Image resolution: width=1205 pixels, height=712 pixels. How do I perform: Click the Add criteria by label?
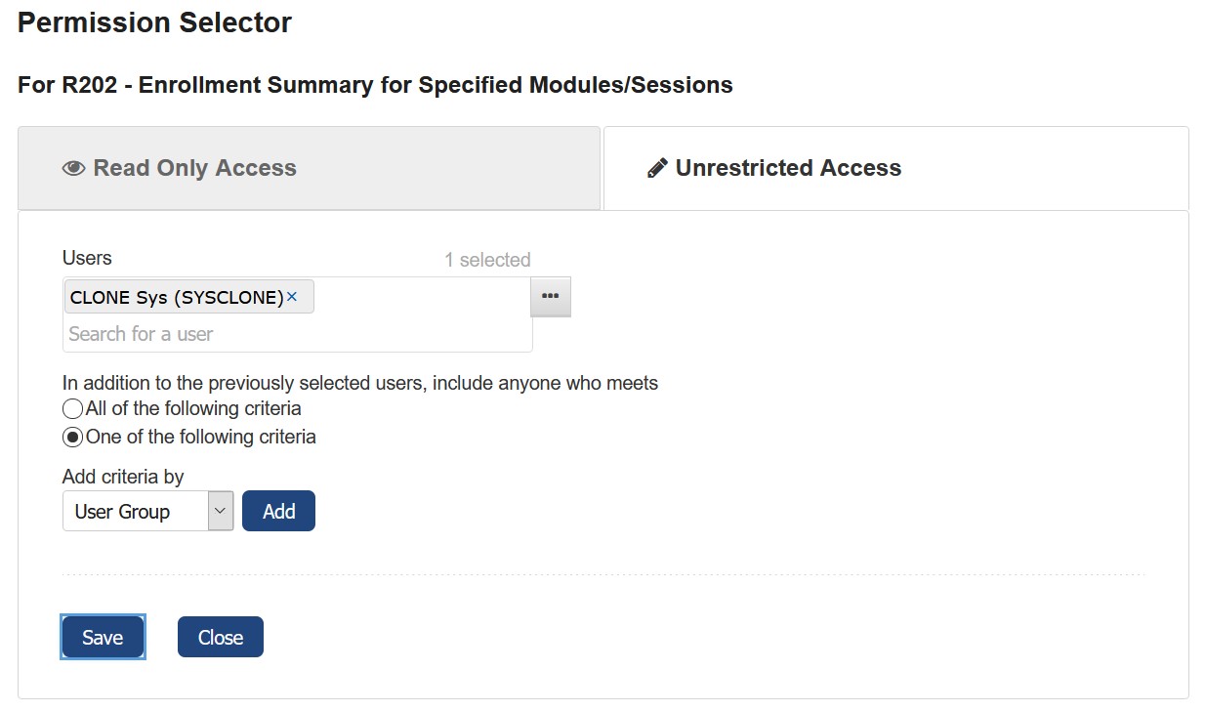123,477
